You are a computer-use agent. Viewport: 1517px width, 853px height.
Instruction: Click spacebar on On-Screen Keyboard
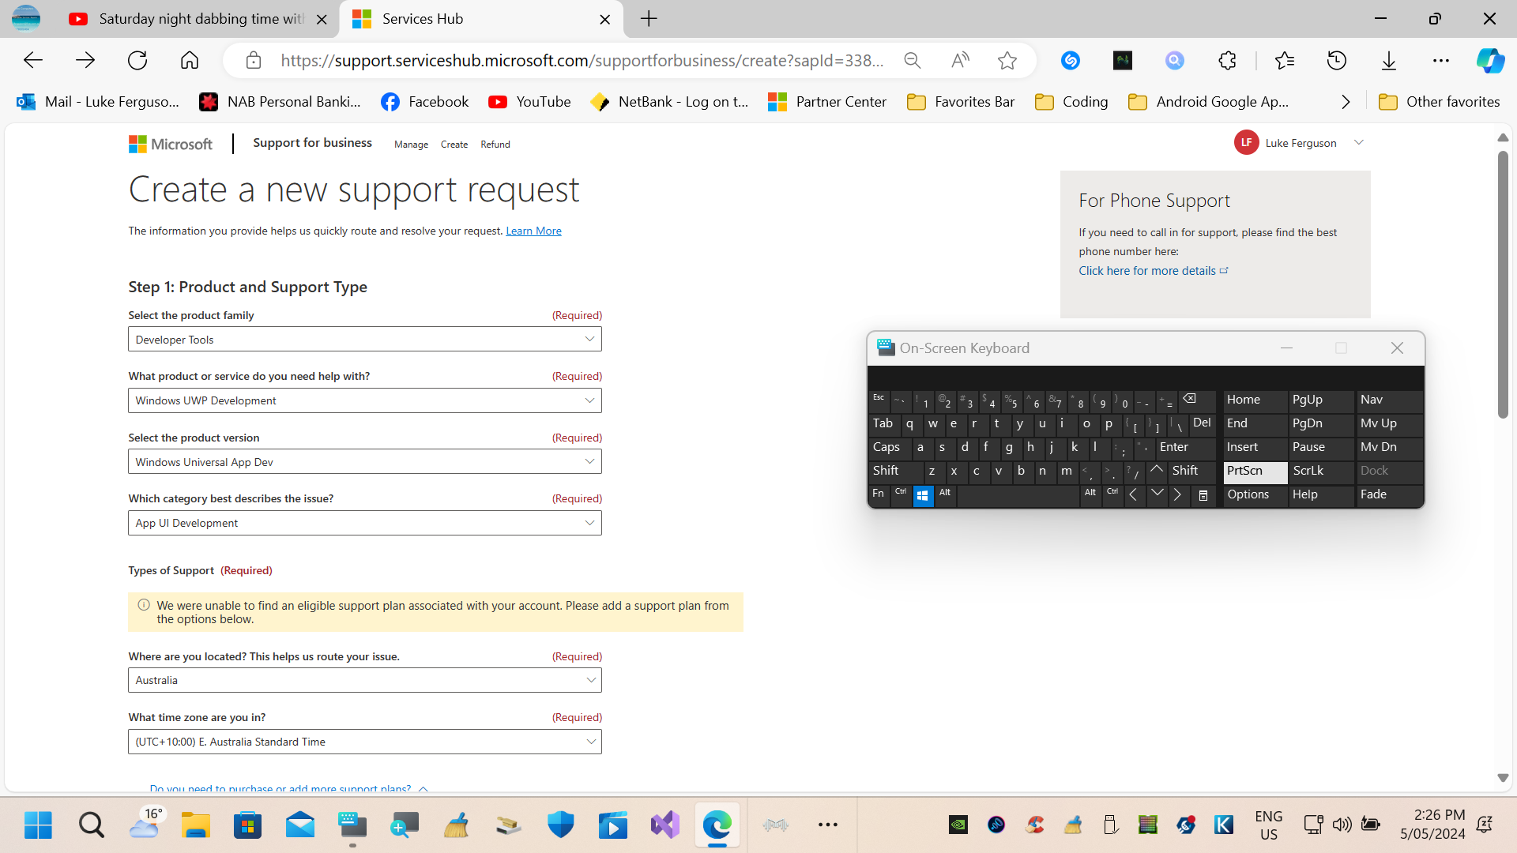point(1018,495)
